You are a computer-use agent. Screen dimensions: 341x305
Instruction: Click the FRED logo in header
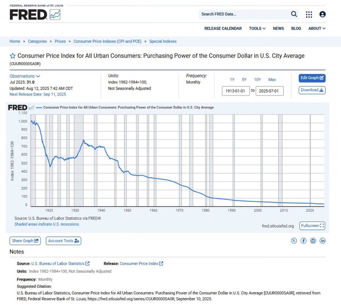[x=35, y=15]
